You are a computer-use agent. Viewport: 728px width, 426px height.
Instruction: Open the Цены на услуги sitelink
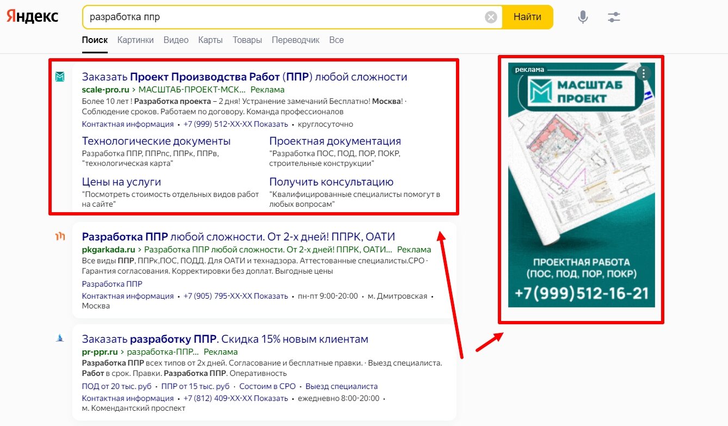point(121,182)
